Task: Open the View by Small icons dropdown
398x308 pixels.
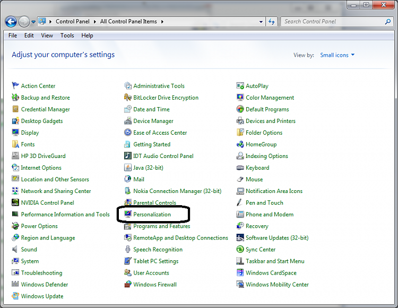Action: tap(337, 55)
